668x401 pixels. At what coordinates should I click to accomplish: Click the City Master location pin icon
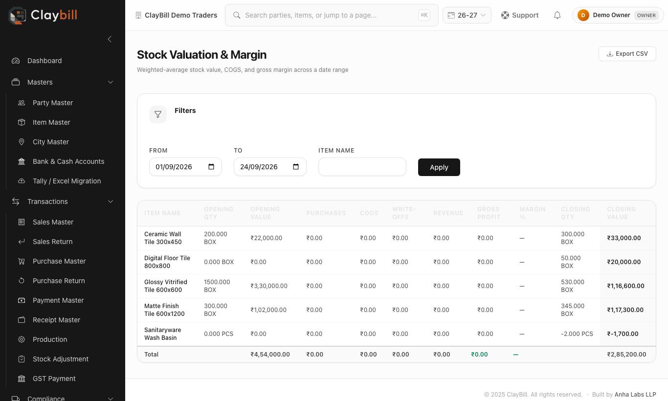coord(22,142)
